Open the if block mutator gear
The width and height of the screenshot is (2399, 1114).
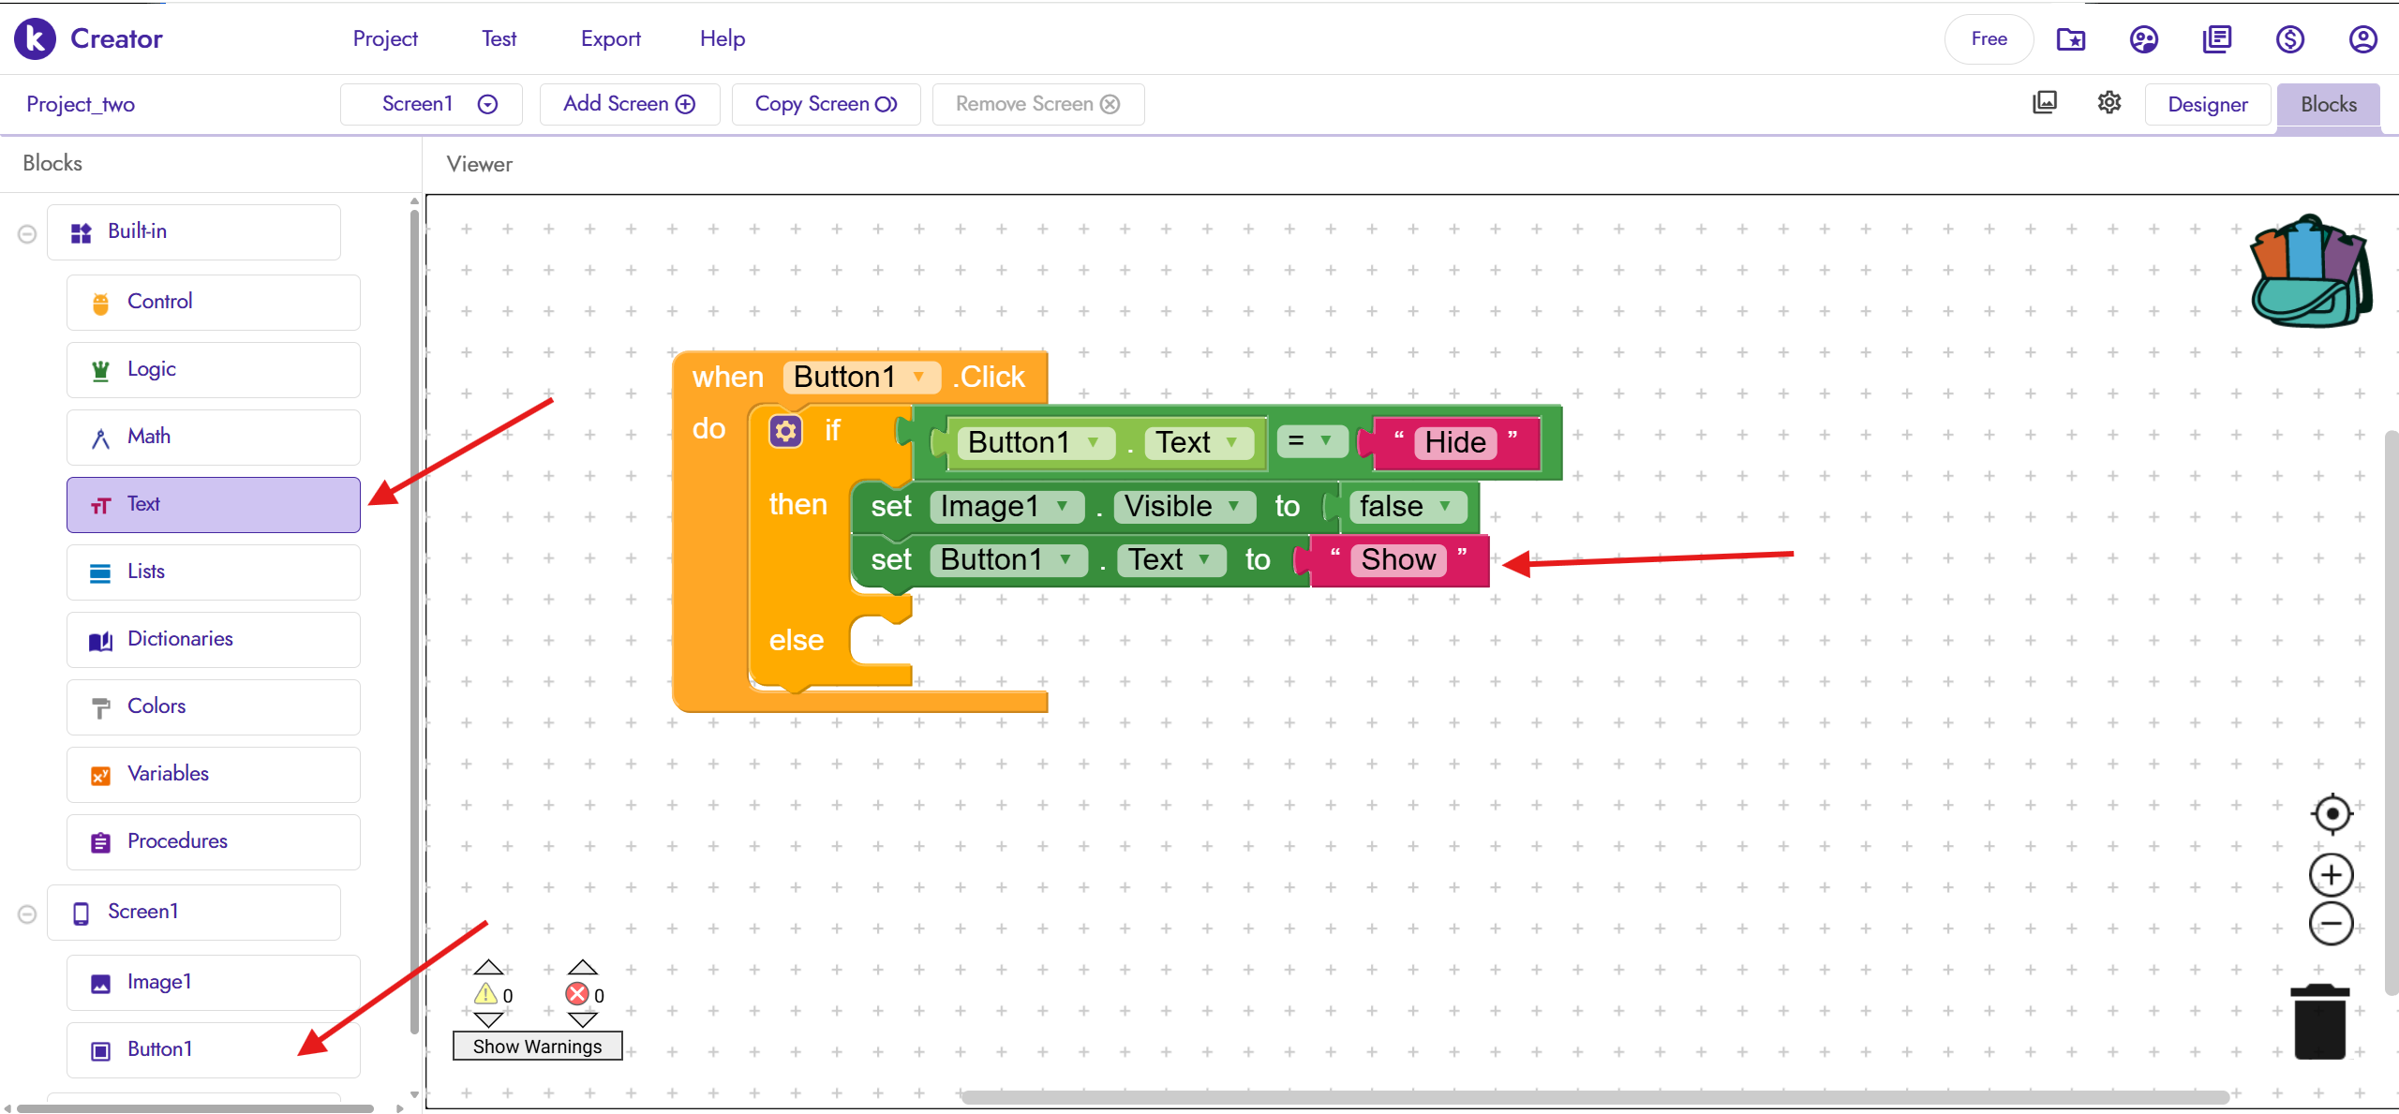[x=785, y=431]
